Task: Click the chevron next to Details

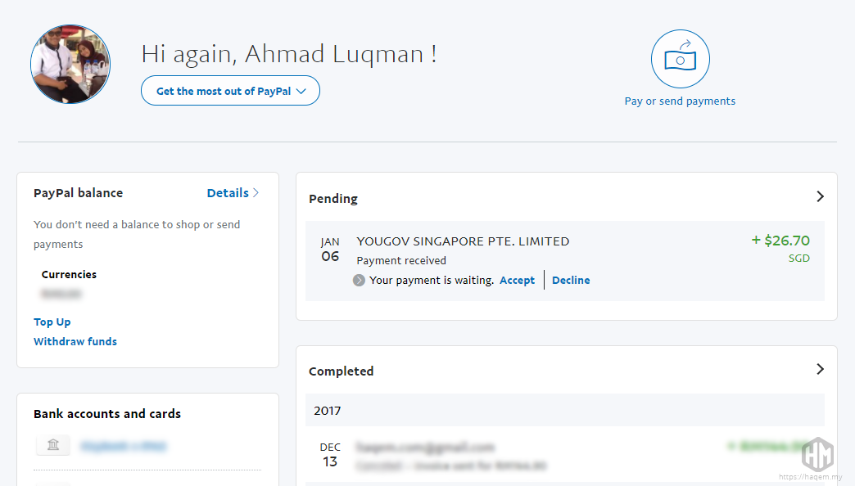Action: [256, 193]
